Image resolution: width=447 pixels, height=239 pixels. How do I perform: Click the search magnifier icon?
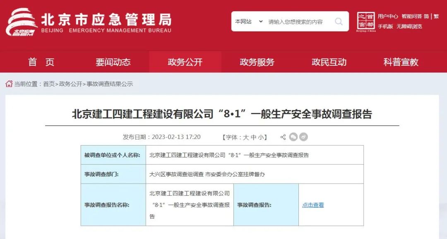click(x=339, y=22)
